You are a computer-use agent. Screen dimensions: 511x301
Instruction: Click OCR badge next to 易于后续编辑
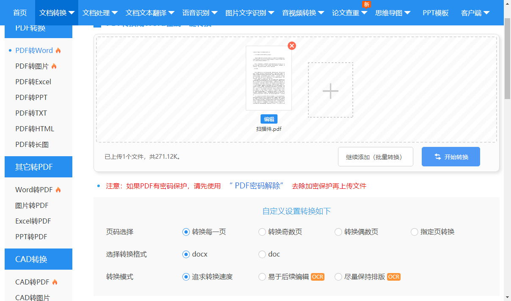click(317, 277)
